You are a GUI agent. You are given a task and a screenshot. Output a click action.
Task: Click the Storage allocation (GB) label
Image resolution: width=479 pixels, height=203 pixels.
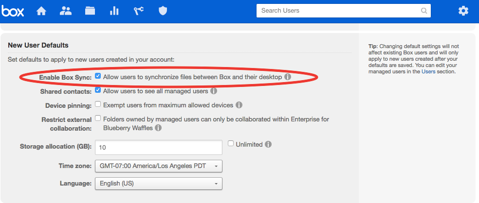pos(55,147)
